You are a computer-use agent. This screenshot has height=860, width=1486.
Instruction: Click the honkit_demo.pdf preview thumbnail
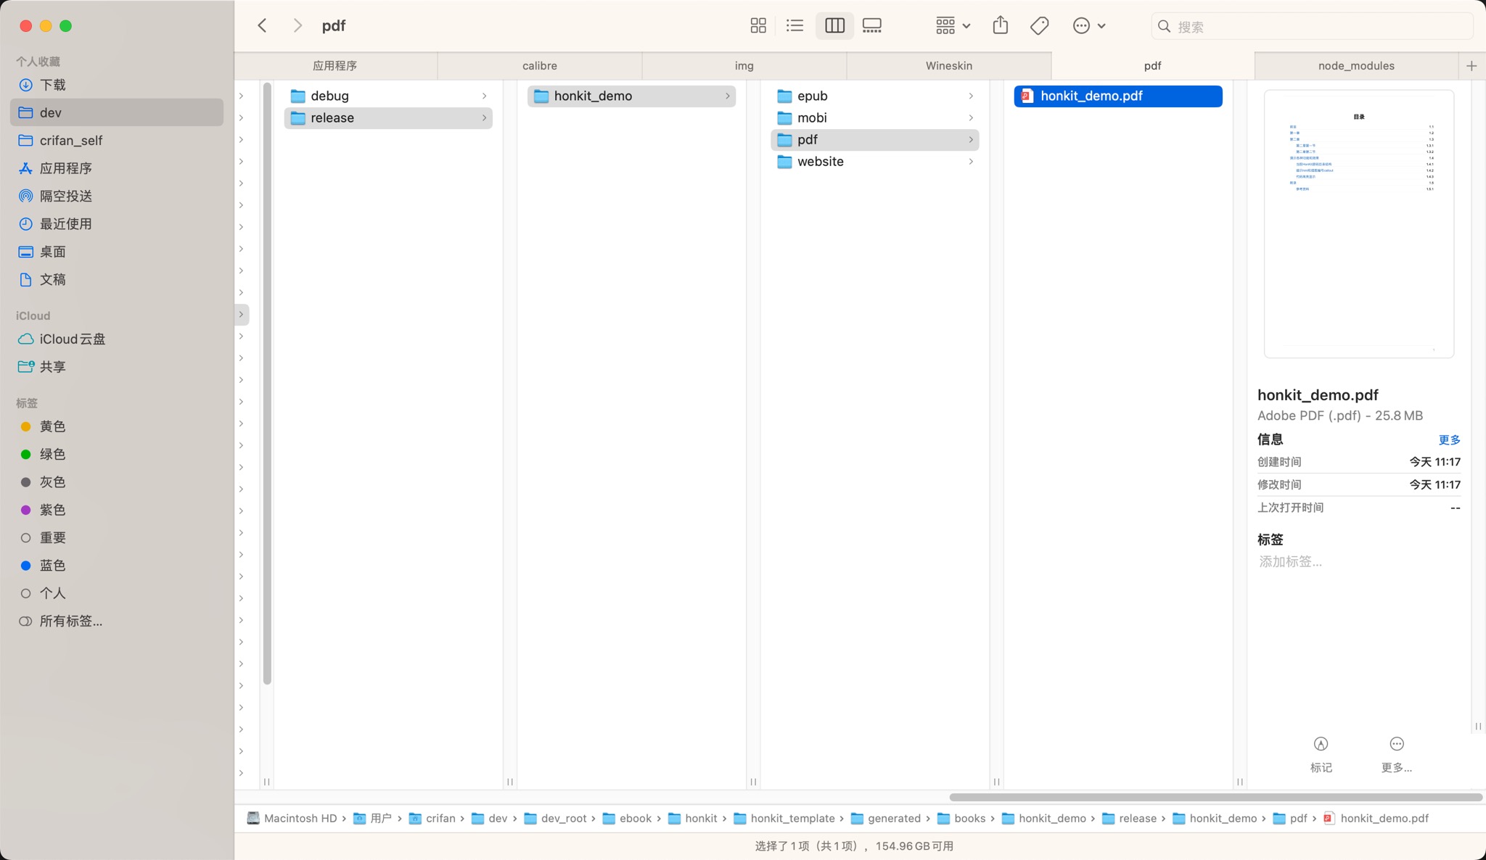coord(1358,224)
